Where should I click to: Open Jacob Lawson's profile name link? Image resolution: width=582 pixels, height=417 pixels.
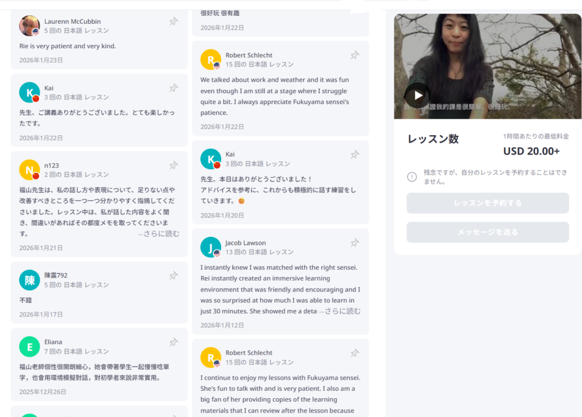coord(246,243)
